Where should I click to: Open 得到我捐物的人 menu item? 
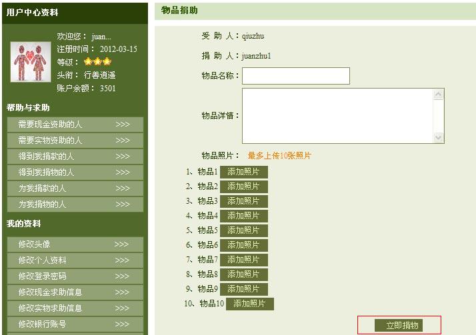(x=75, y=172)
